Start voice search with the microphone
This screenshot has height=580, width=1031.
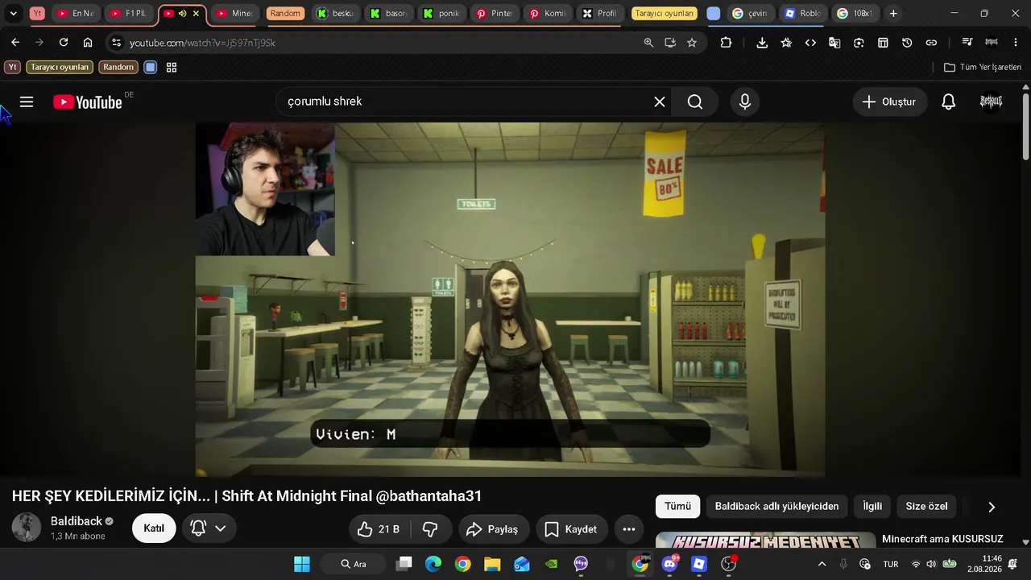(x=745, y=101)
